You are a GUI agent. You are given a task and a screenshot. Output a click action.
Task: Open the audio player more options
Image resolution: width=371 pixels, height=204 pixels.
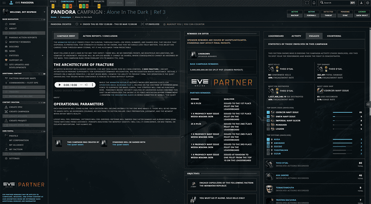(x=92, y=85)
